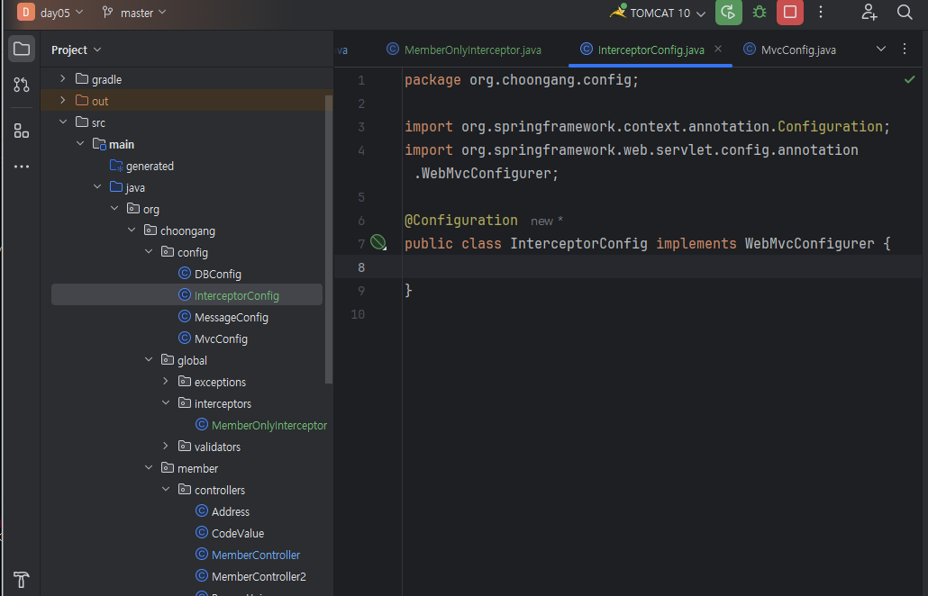Open the Structure tool window icon

tap(22, 131)
